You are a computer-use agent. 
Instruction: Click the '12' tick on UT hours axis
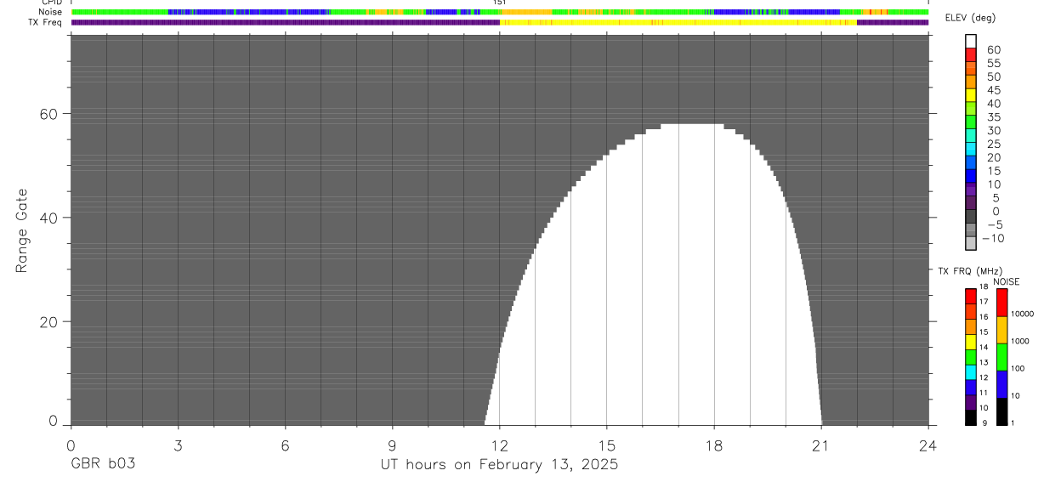(500, 445)
